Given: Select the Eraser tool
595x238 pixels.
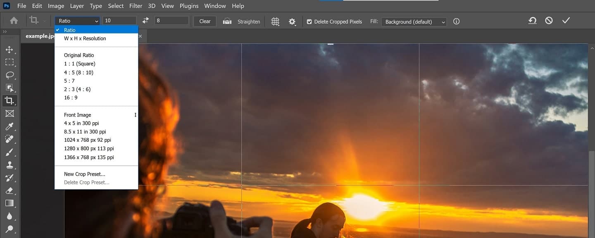Looking at the screenshot, I should pyautogui.click(x=10, y=190).
